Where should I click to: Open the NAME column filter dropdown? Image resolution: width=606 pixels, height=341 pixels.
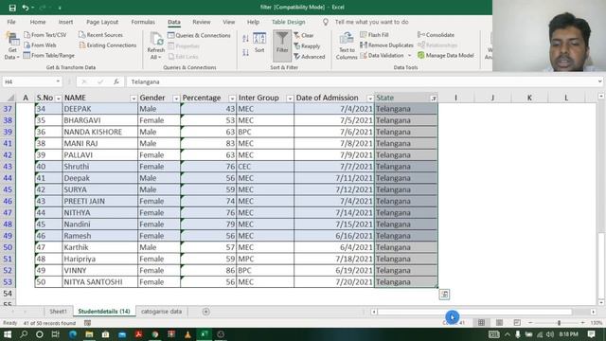click(134, 99)
